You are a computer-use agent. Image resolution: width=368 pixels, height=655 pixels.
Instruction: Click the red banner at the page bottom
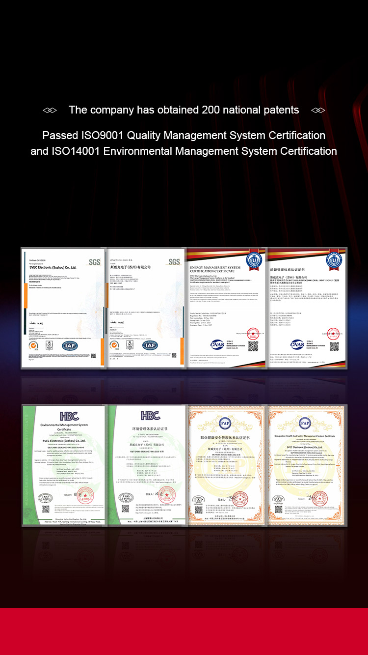(x=184, y=631)
